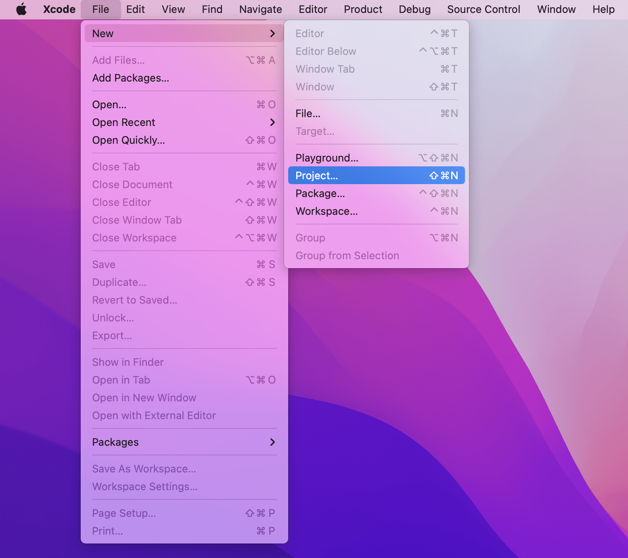
Task: Open the Navigate menu
Action: pyautogui.click(x=260, y=9)
